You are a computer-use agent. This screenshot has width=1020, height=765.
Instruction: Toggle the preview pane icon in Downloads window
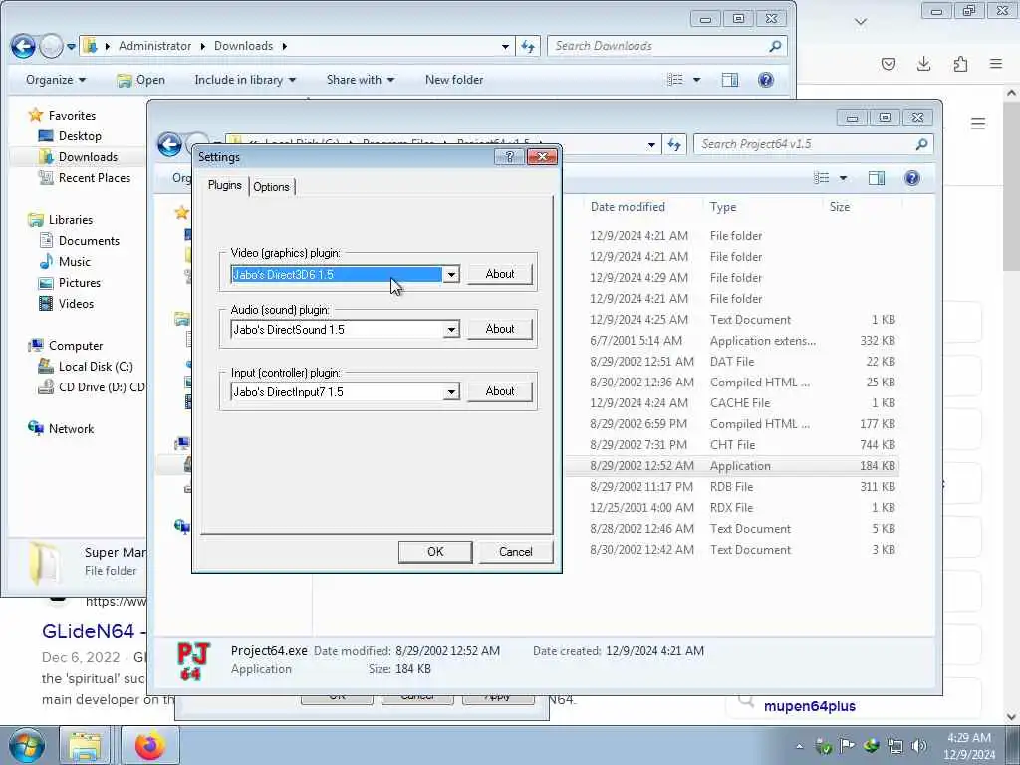click(730, 80)
